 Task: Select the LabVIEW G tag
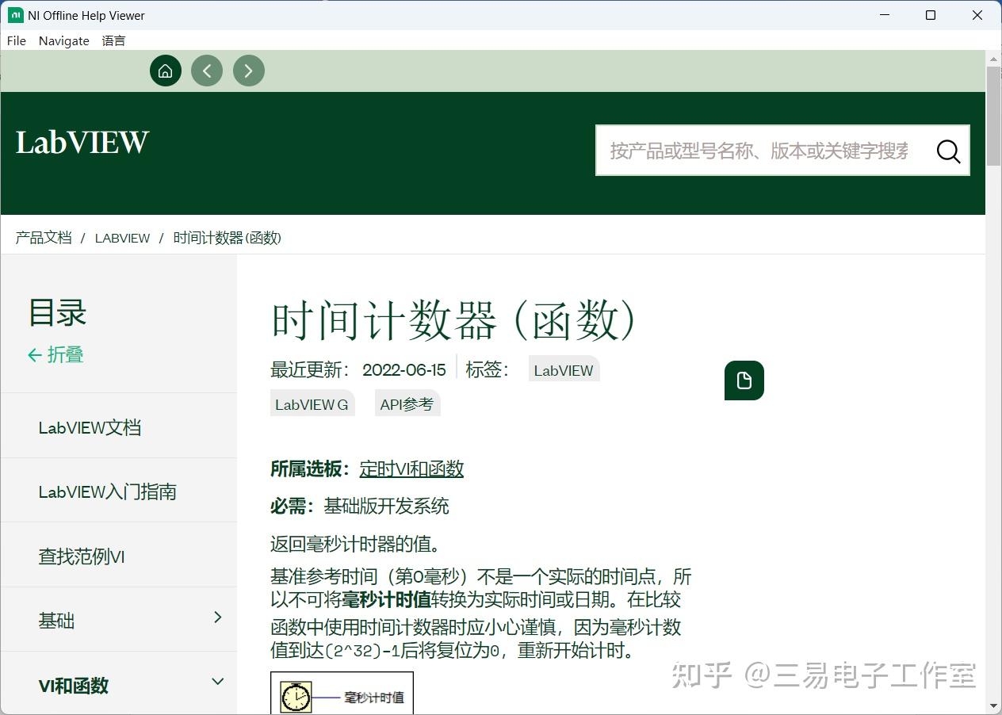tap(312, 403)
